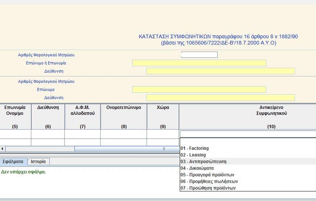
Task: Click first-row cell under Διεύθυνση (6)
Action: click(x=48, y=134)
